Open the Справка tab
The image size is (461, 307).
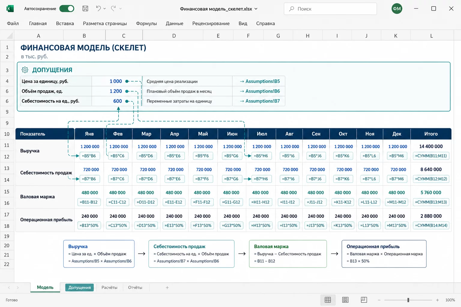pos(265,23)
